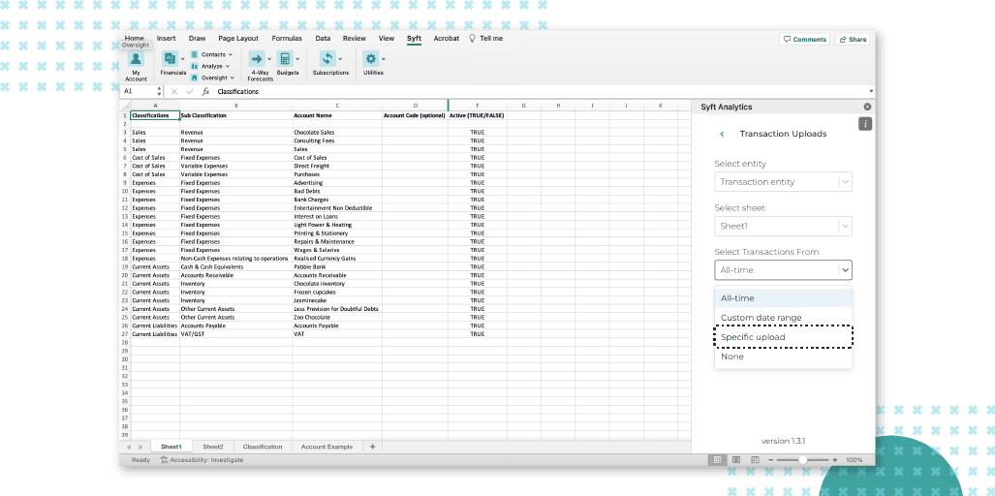Select the Account Name header cell
Image resolution: width=995 pixels, height=496 pixels.
point(337,115)
